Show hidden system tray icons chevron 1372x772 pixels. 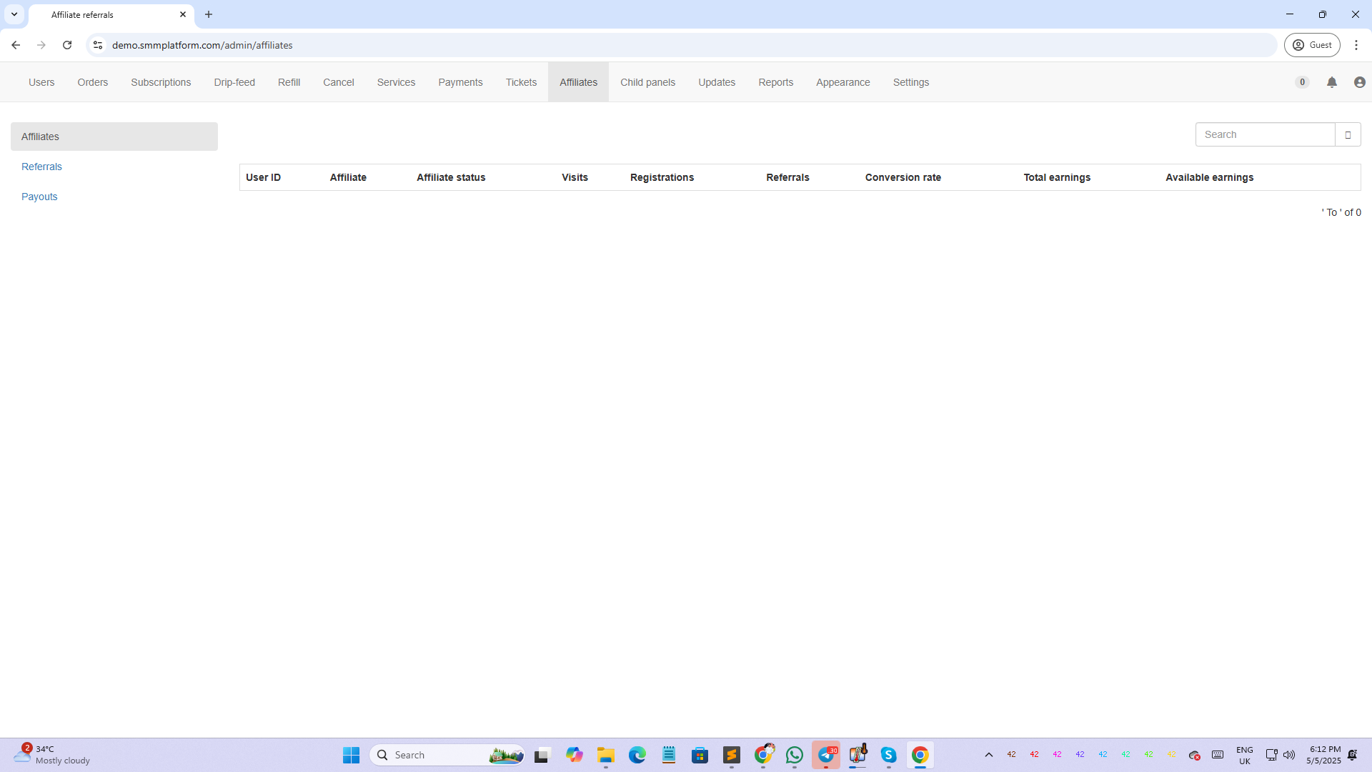tap(989, 755)
